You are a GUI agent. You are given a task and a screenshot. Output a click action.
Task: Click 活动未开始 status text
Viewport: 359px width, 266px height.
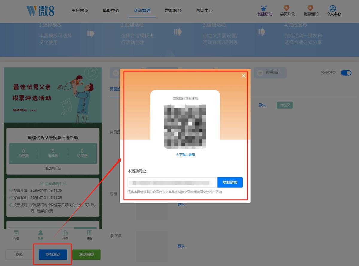point(53,169)
